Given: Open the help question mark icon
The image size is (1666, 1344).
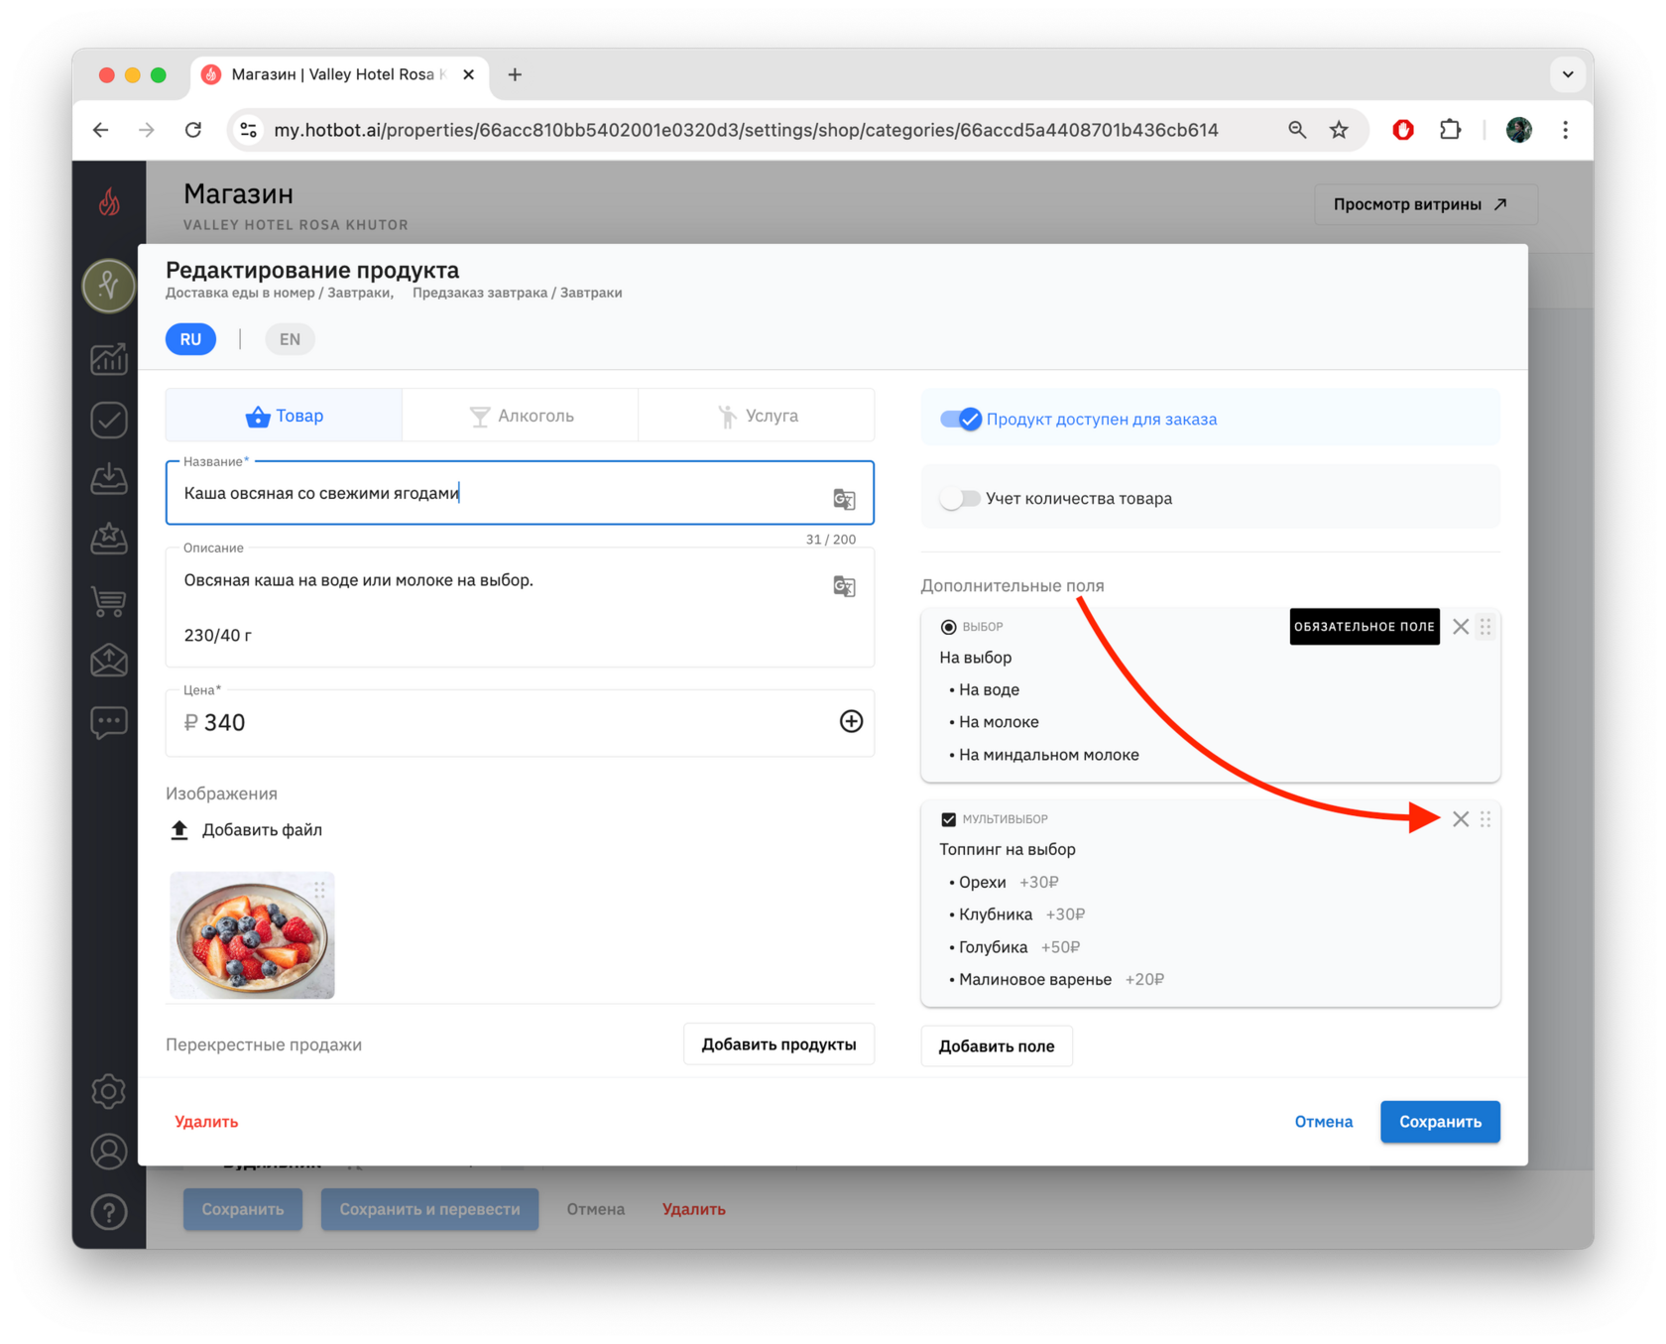Looking at the screenshot, I should [x=109, y=1211].
